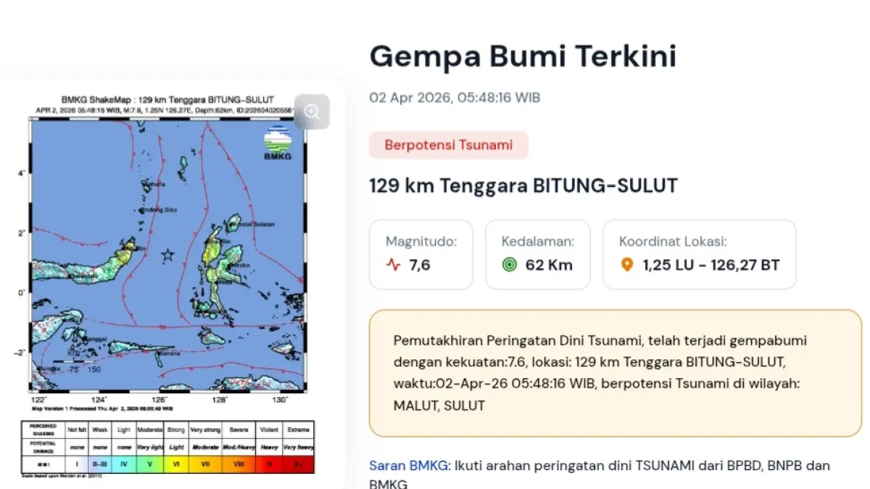Click the orange location pin icon
Viewport: 870px width, 489px height.
[627, 265]
